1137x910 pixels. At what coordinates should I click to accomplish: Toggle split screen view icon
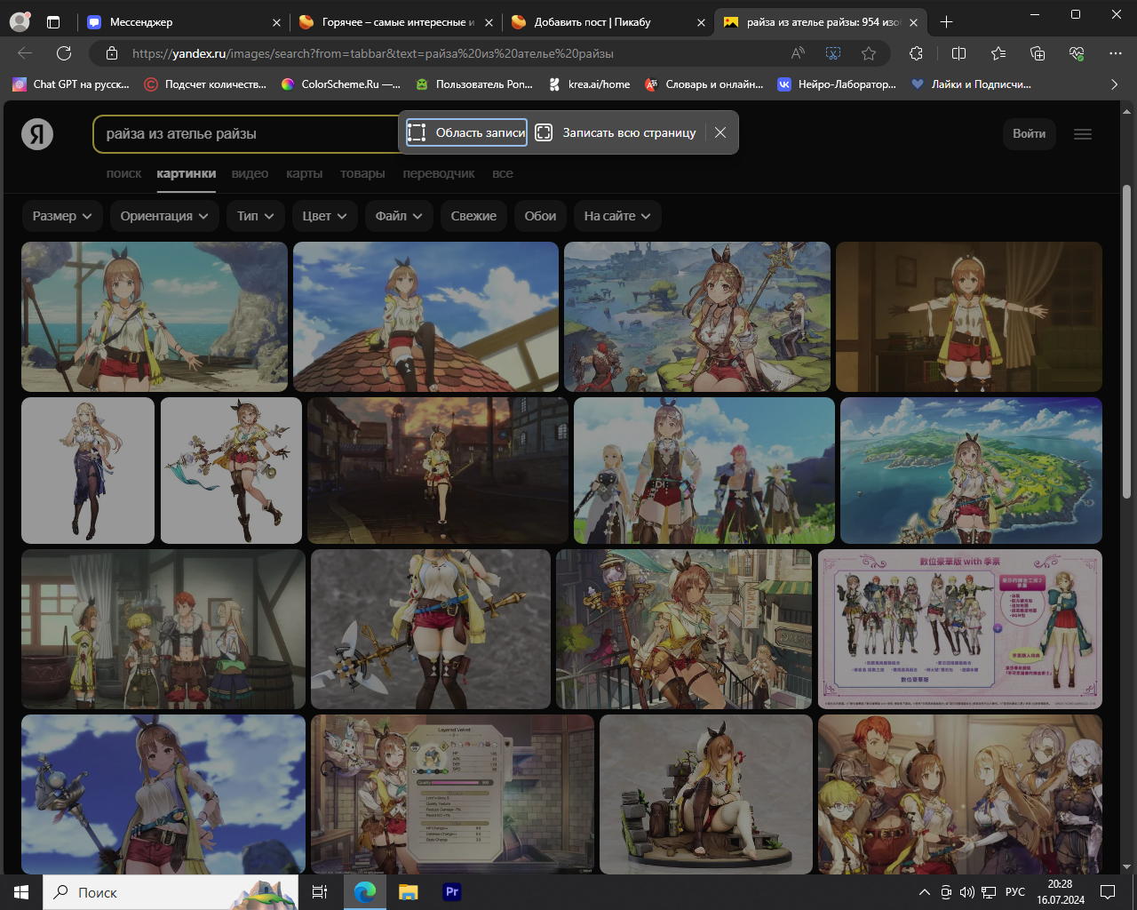coord(958,53)
